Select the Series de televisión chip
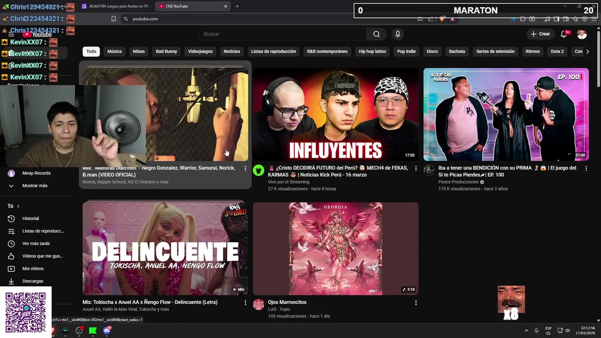601x338 pixels. 495,51
